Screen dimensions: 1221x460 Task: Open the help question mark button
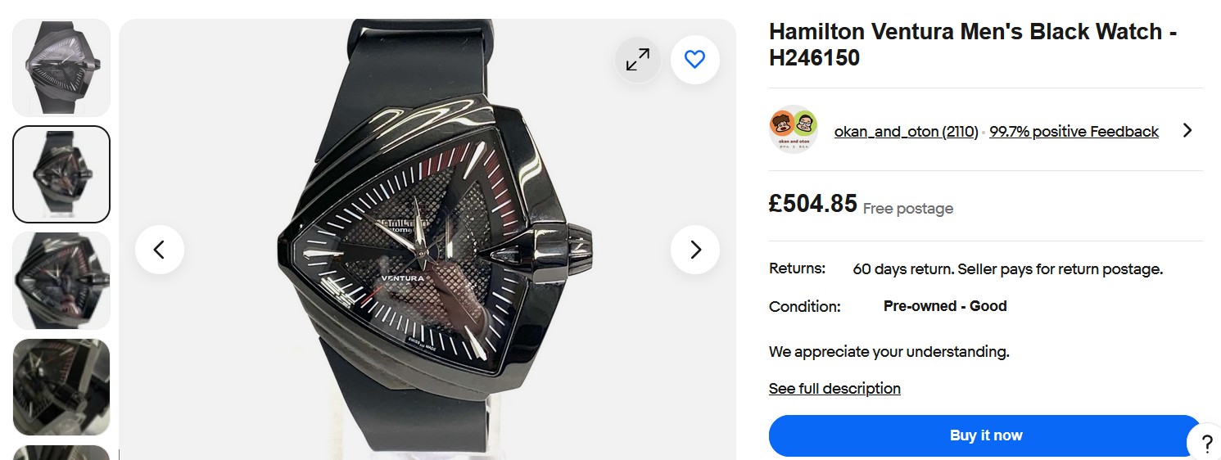pyautogui.click(x=1206, y=444)
